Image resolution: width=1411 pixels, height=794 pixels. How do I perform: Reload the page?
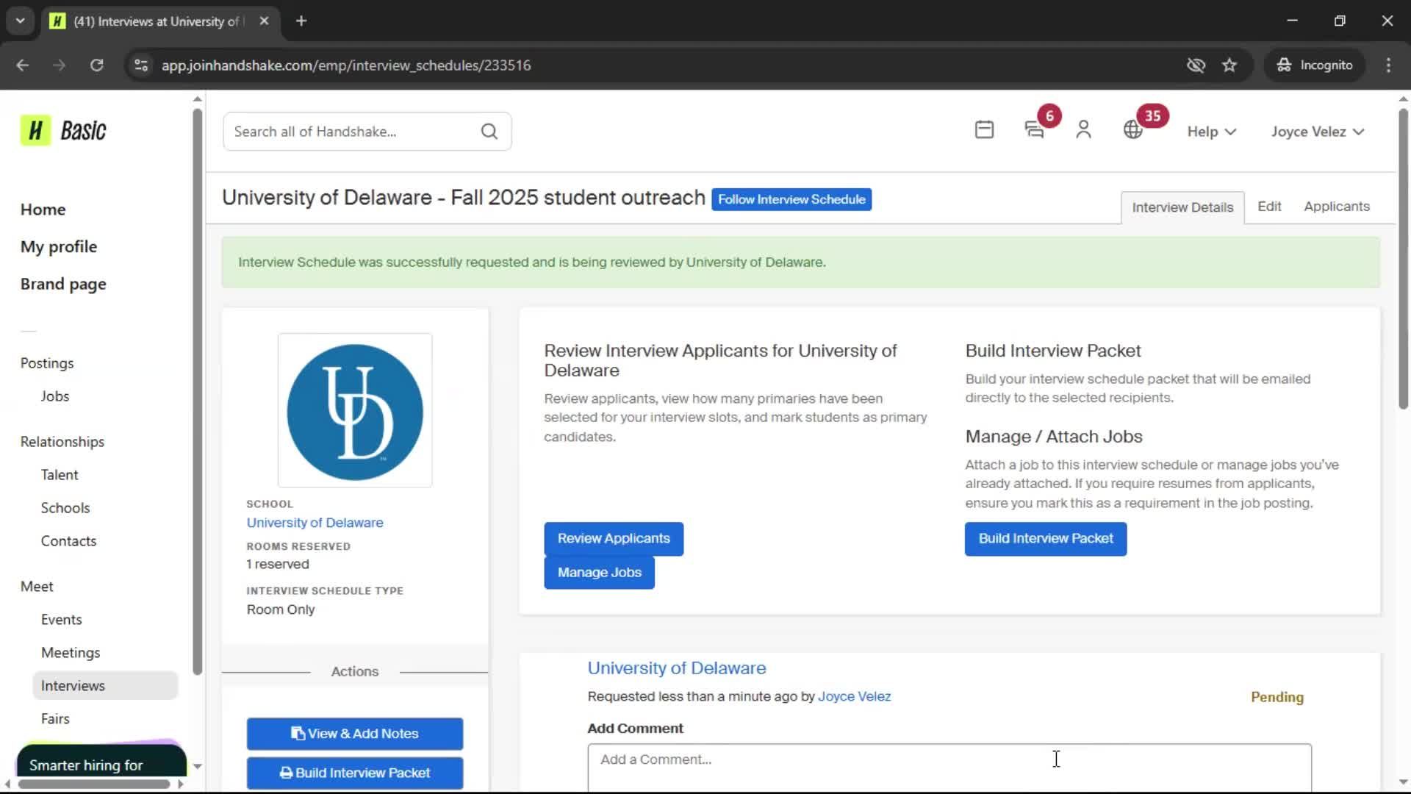click(96, 65)
